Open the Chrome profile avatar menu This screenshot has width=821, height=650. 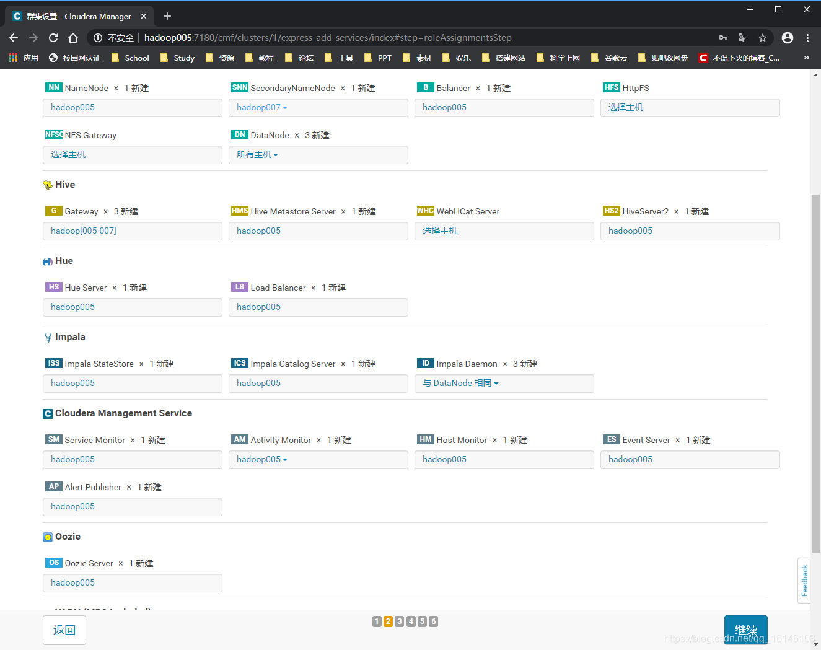click(788, 38)
